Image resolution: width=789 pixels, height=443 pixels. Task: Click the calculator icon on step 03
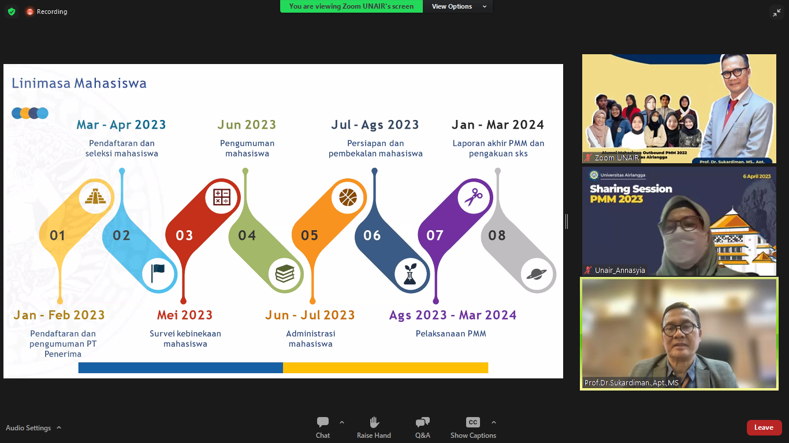coord(222,197)
